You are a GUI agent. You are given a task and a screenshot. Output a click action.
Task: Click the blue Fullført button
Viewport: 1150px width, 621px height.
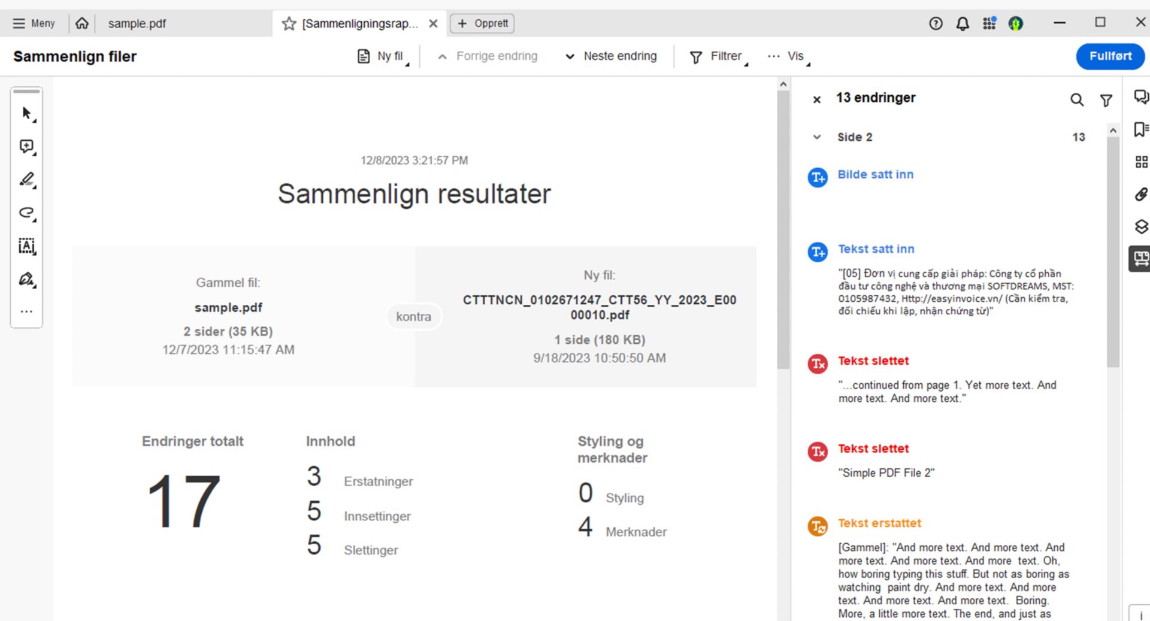tap(1110, 56)
